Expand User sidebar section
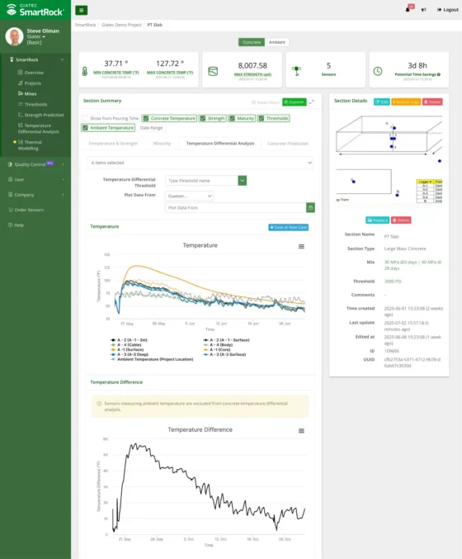The height and width of the screenshot is (559, 462). click(x=63, y=180)
